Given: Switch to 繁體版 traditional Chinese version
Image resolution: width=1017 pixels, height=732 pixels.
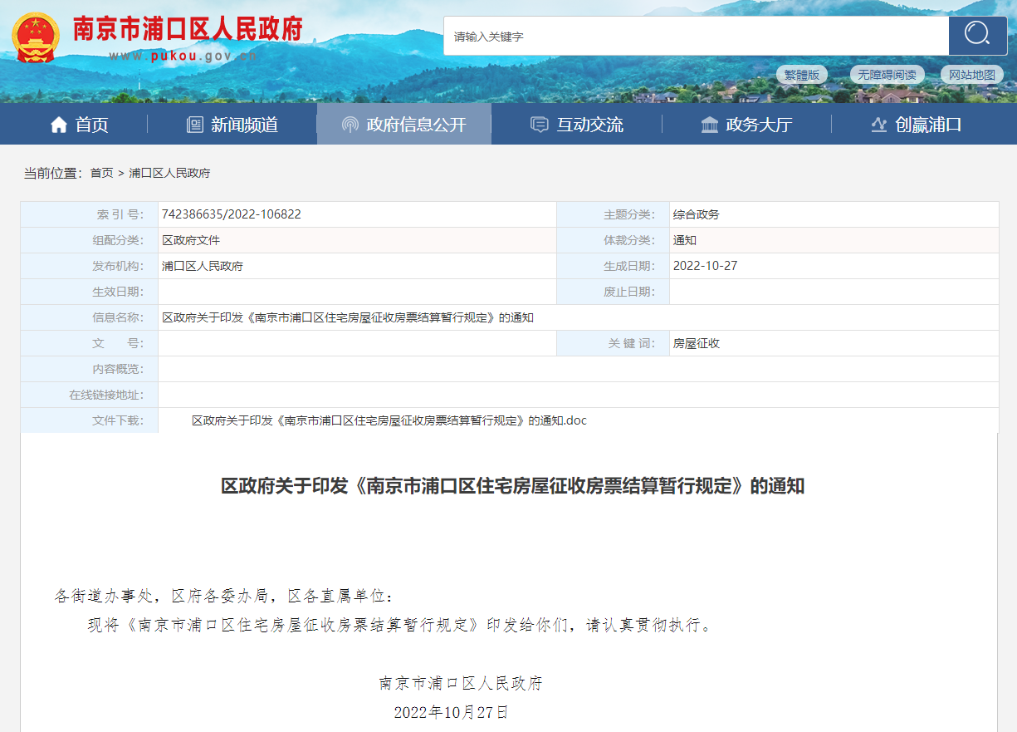Looking at the screenshot, I should (802, 75).
